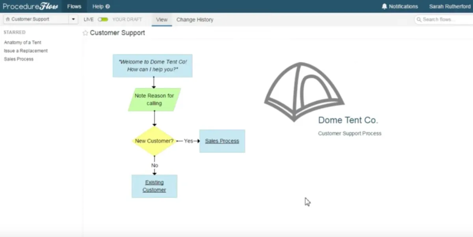473x237 pixels.
Task: Click the notifications bell icon
Action: click(x=384, y=6)
